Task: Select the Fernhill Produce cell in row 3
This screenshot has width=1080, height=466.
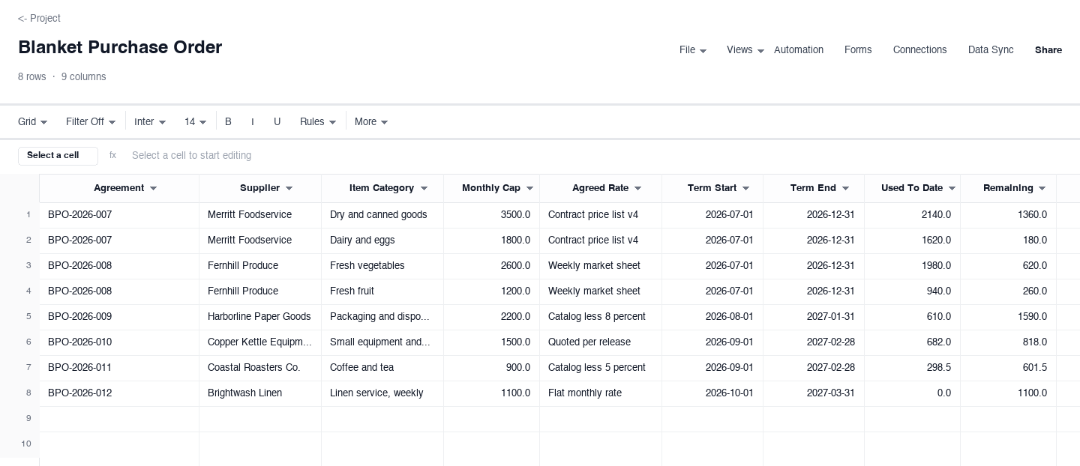Action: pyautogui.click(x=260, y=266)
